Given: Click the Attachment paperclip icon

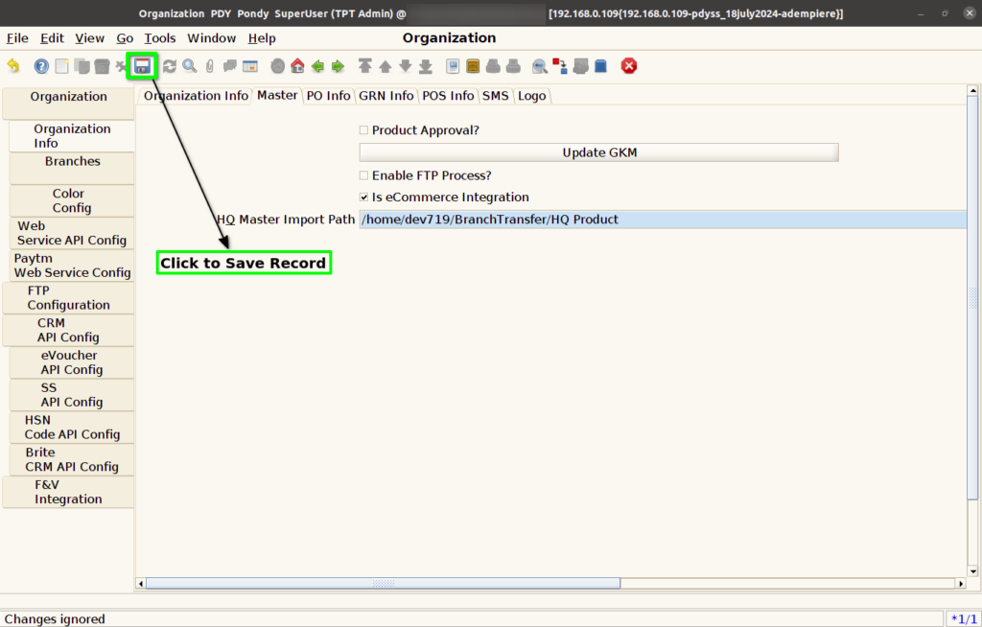Looking at the screenshot, I should (210, 66).
